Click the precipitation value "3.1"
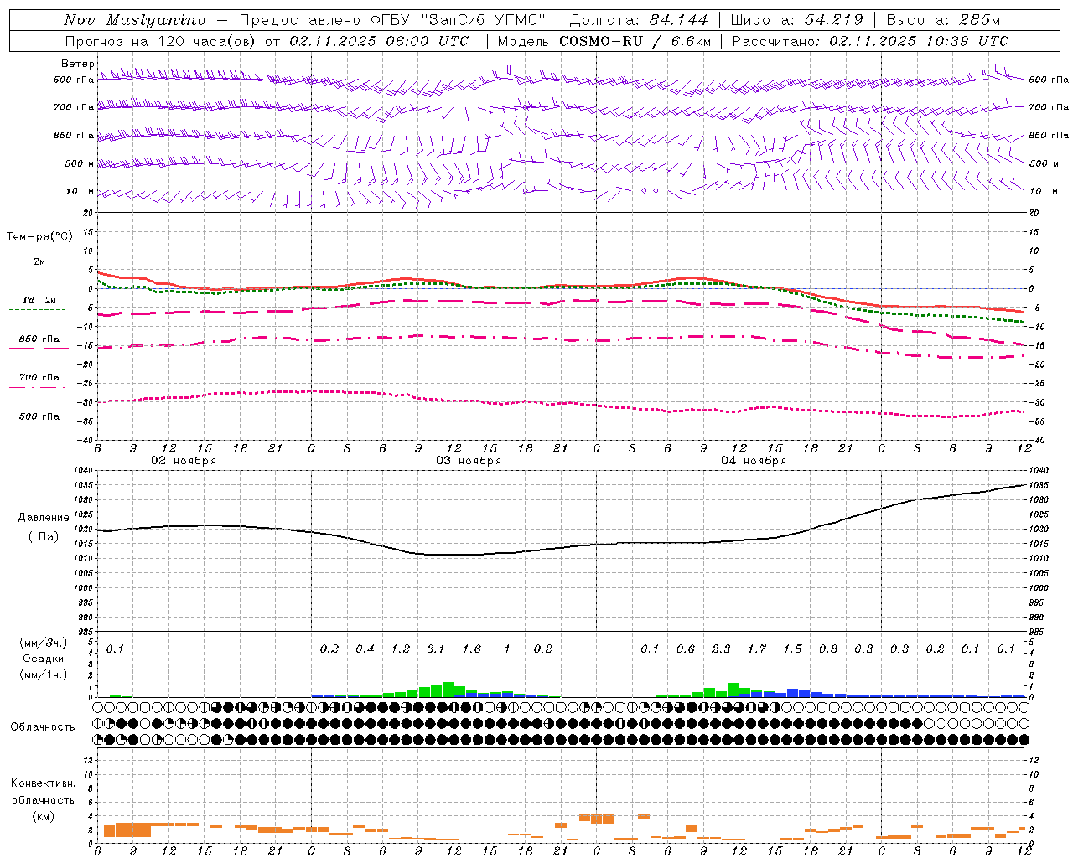1073x858 pixels. pos(436,649)
